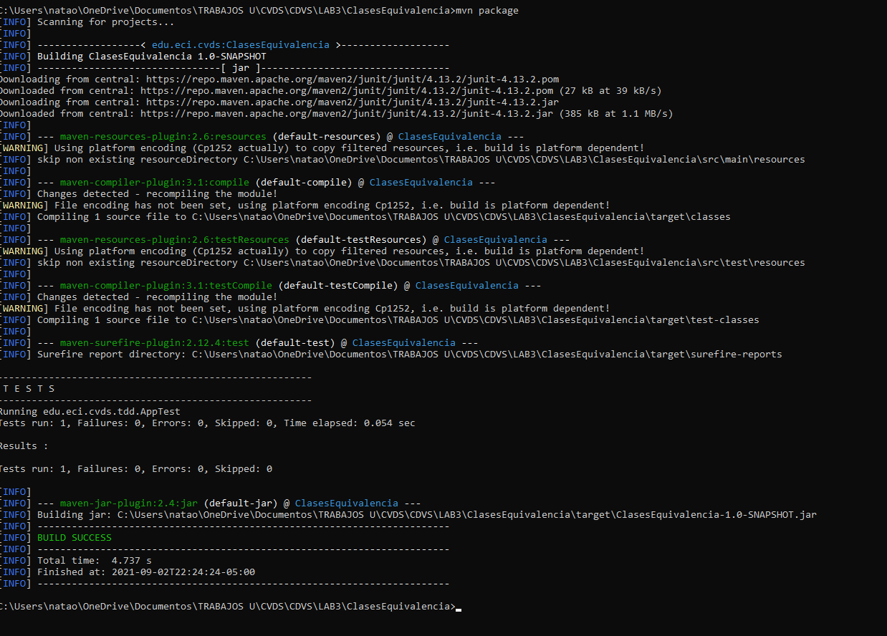
Task: Click the '[ jar ]' packaging label
Action: 241,68
